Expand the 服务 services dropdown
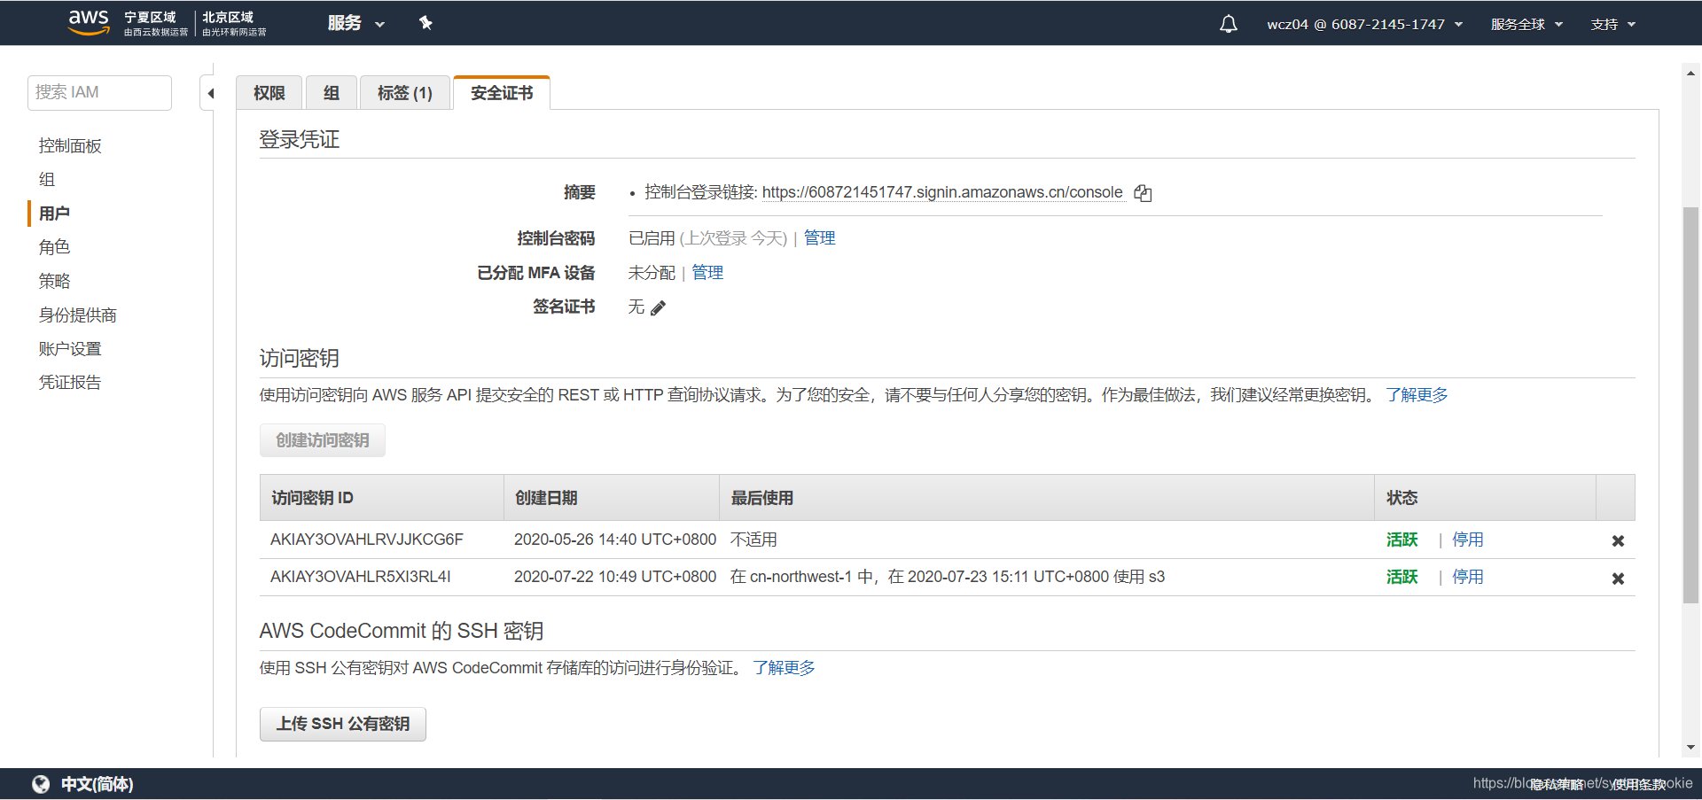This screenshot has width=1702, height=800. (x=355, y=23)
